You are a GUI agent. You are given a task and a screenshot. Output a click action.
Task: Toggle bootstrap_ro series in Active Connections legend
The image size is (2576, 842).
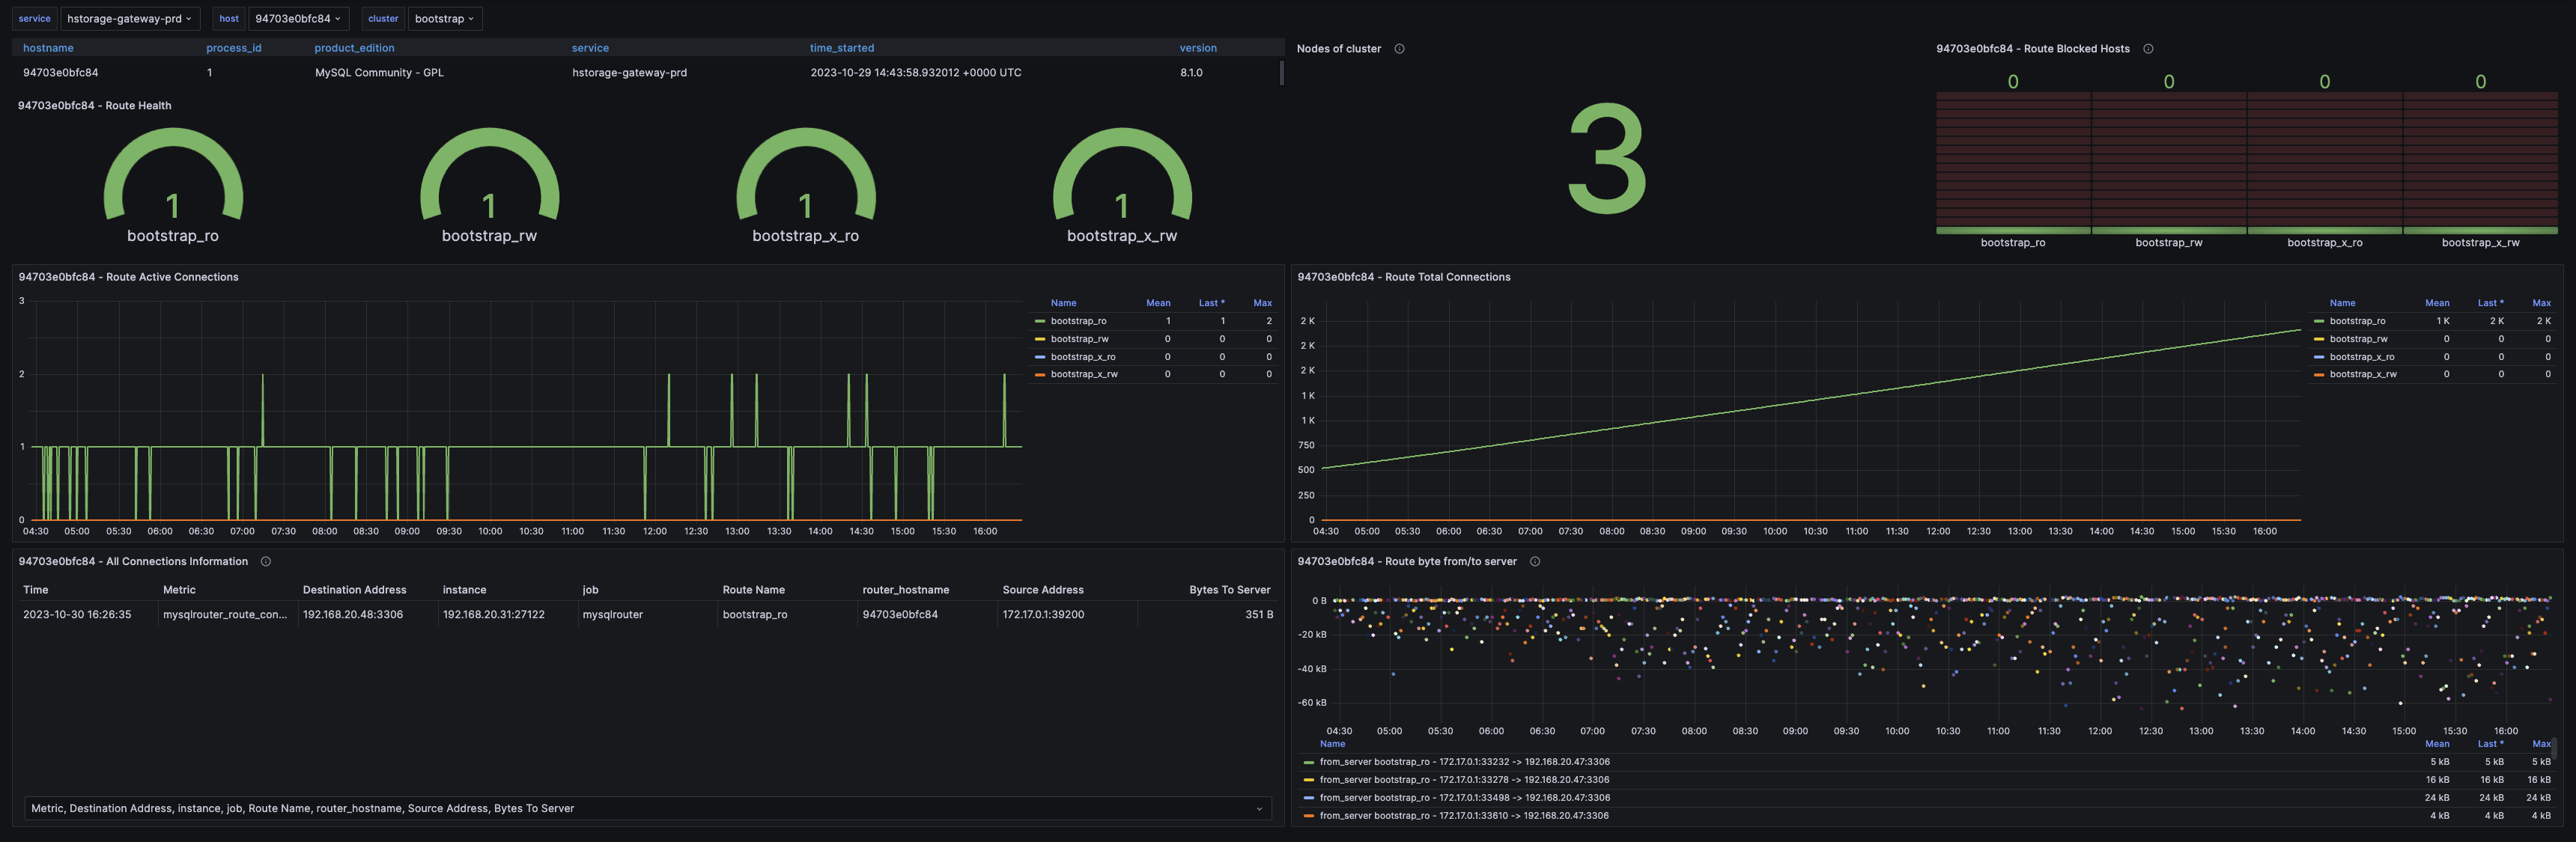pyautogui.click(x=1078, y=321)
